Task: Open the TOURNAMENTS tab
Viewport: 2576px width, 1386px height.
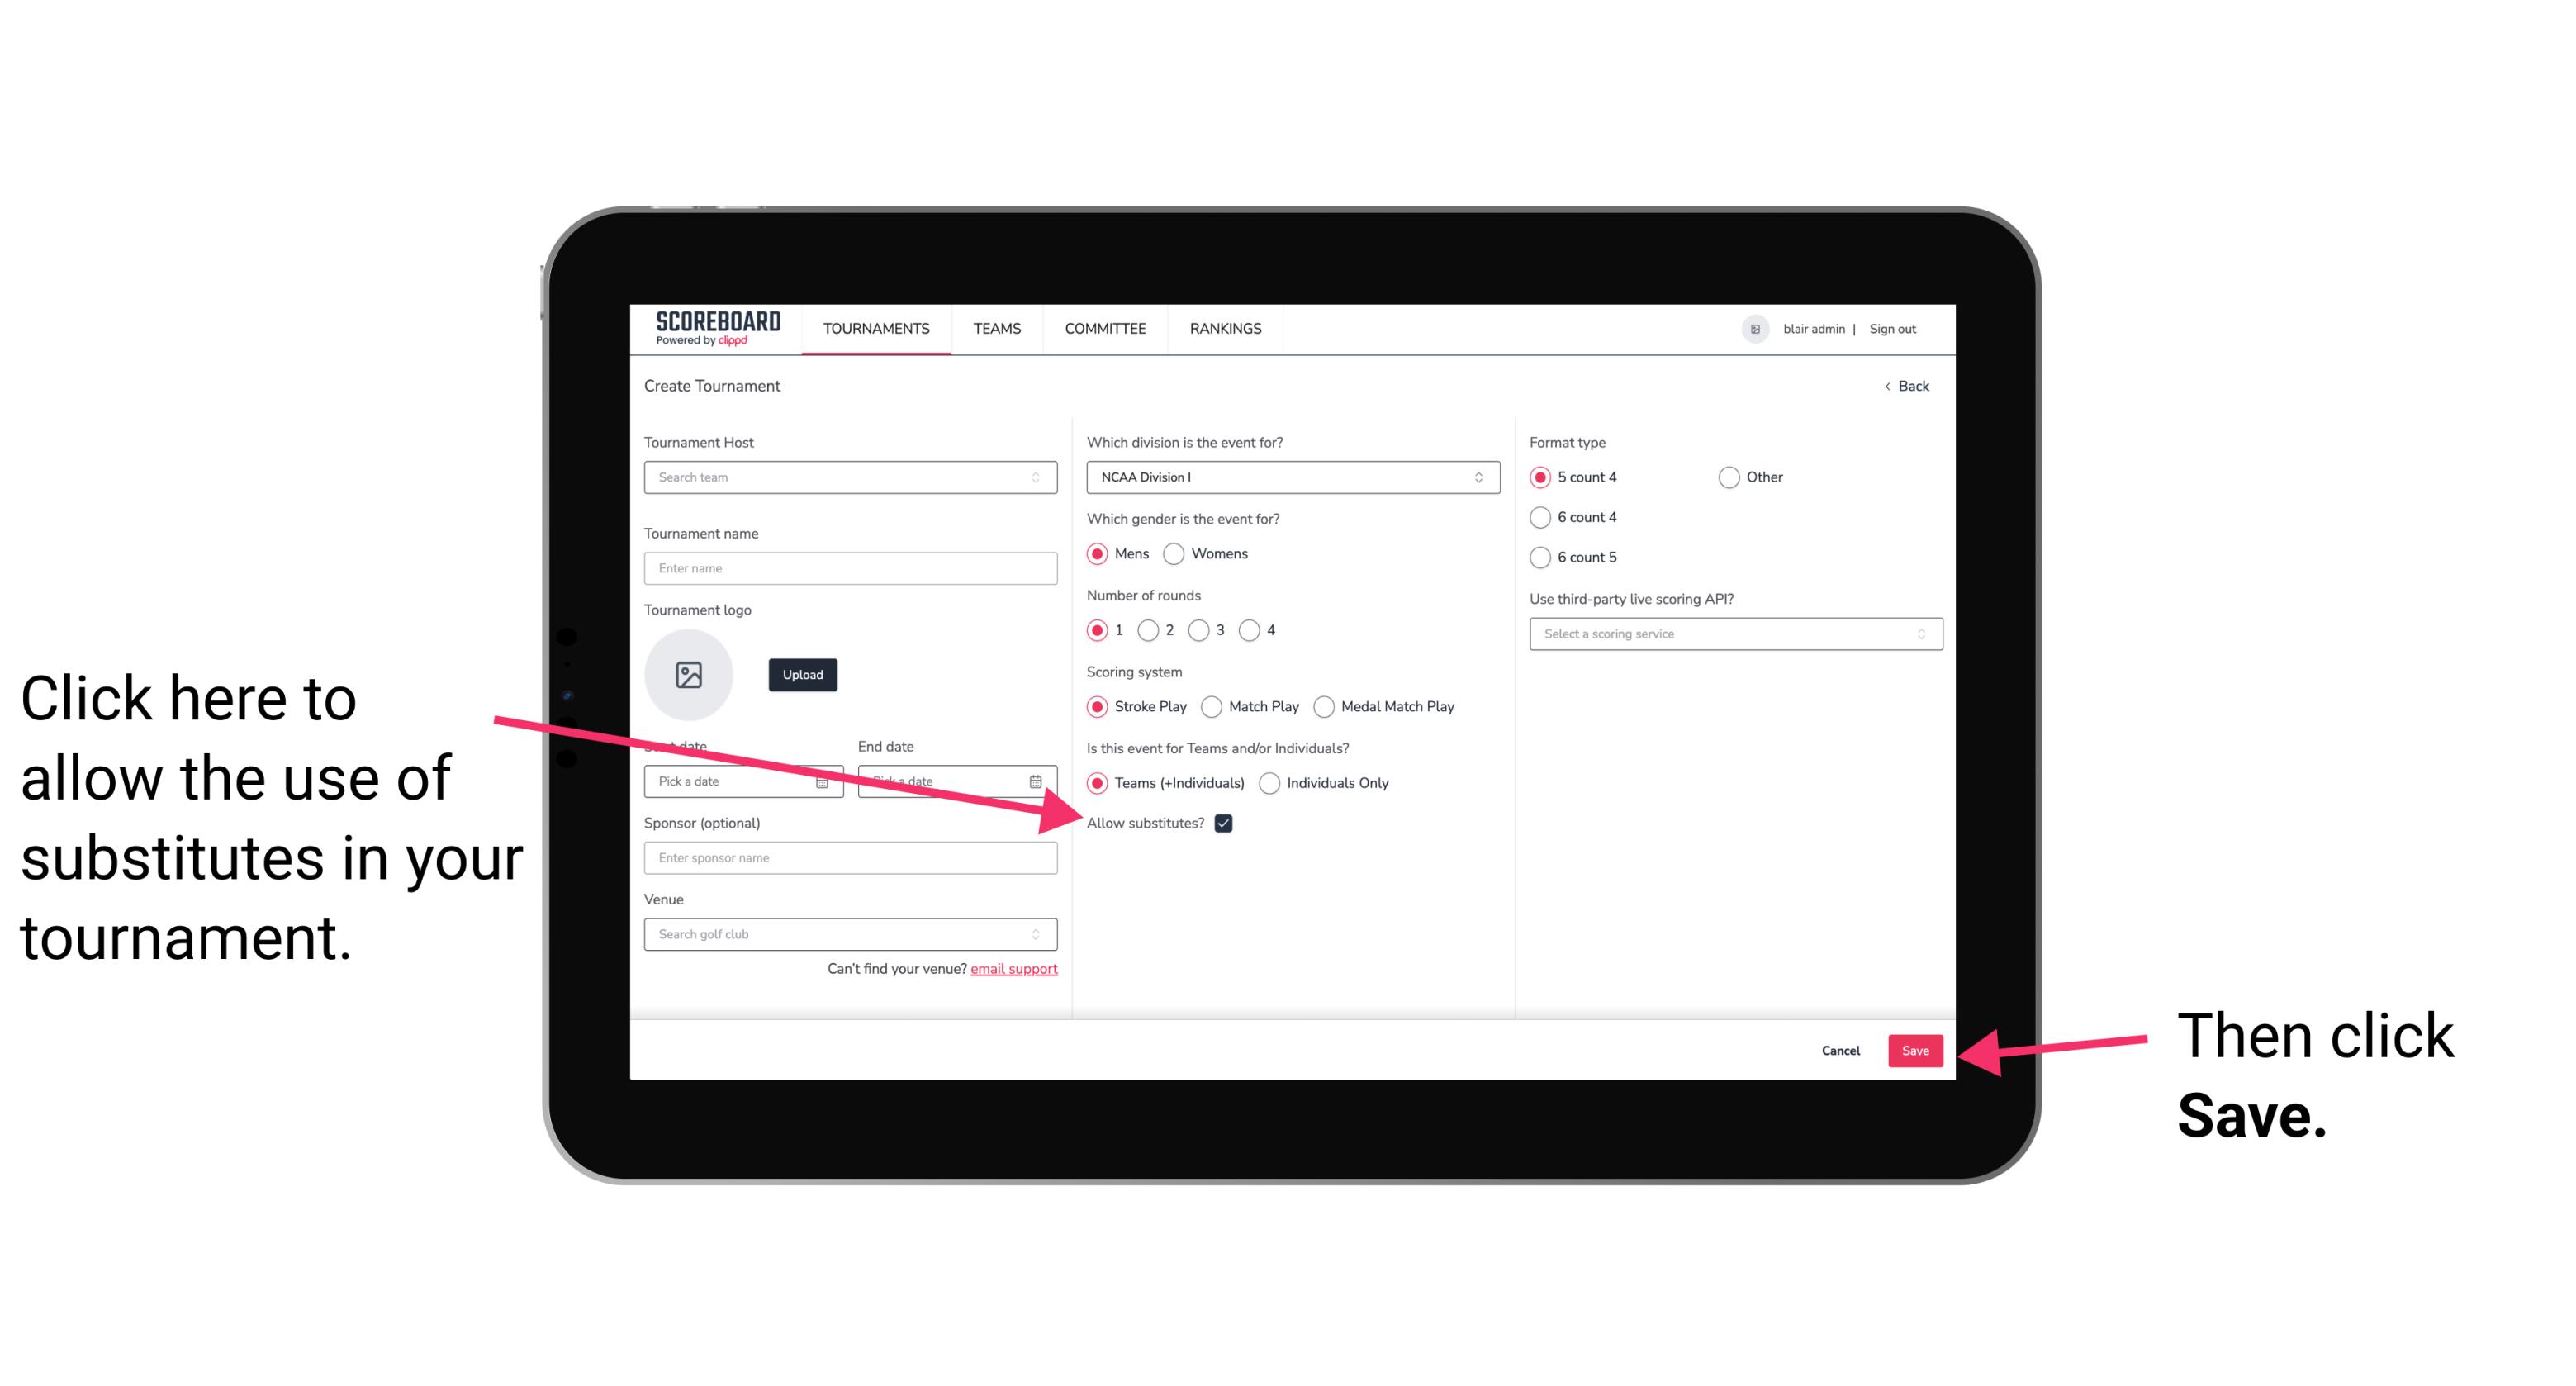Action: 875,328
